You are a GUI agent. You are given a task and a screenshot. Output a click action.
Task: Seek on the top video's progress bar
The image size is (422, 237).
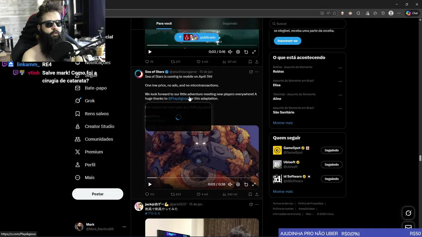pyautogui.click(x=202, y=45)
